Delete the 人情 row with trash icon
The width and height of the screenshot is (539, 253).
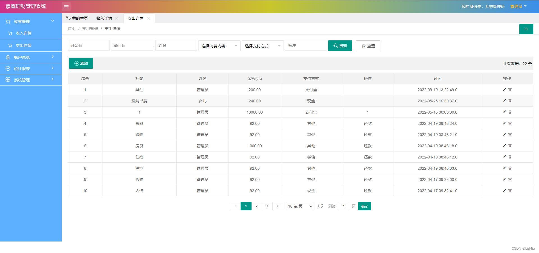pos(510,190)
